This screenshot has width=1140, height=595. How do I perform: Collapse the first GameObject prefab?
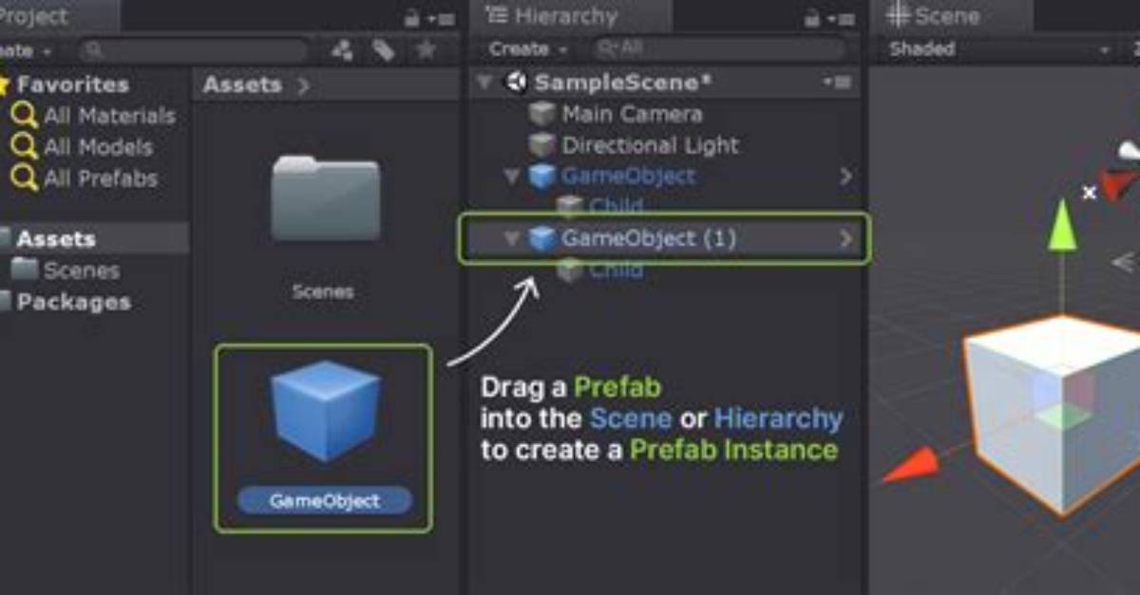(x=512, y=176)
